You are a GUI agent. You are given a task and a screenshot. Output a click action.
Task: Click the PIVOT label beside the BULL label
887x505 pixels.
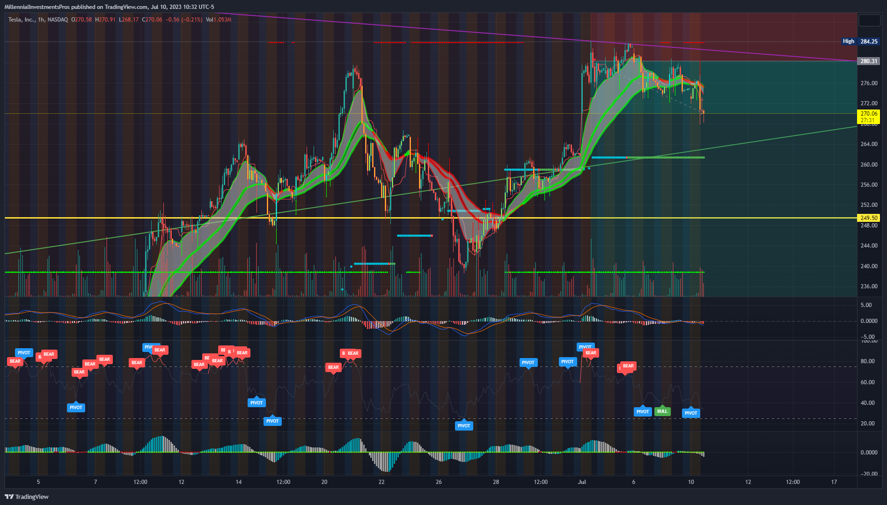point(643,412)
